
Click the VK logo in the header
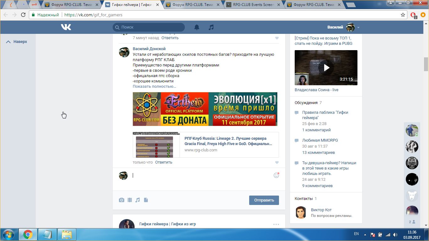pos(66,27)
